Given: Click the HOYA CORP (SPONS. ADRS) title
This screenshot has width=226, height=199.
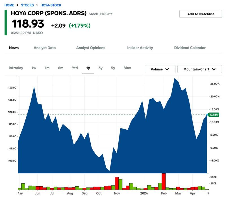Looking at the screenshot, I should click(x=49, y=13).
